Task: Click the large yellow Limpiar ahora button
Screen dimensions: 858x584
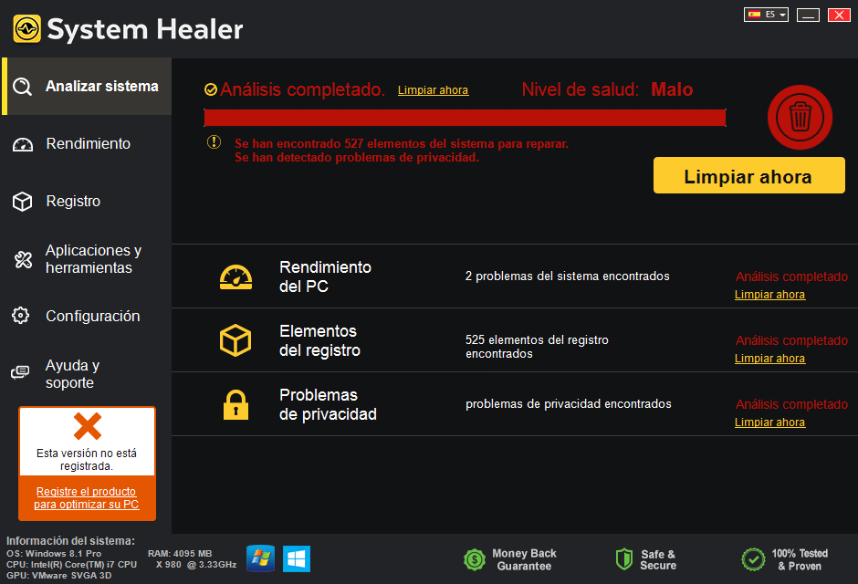Action: (749, 175)
